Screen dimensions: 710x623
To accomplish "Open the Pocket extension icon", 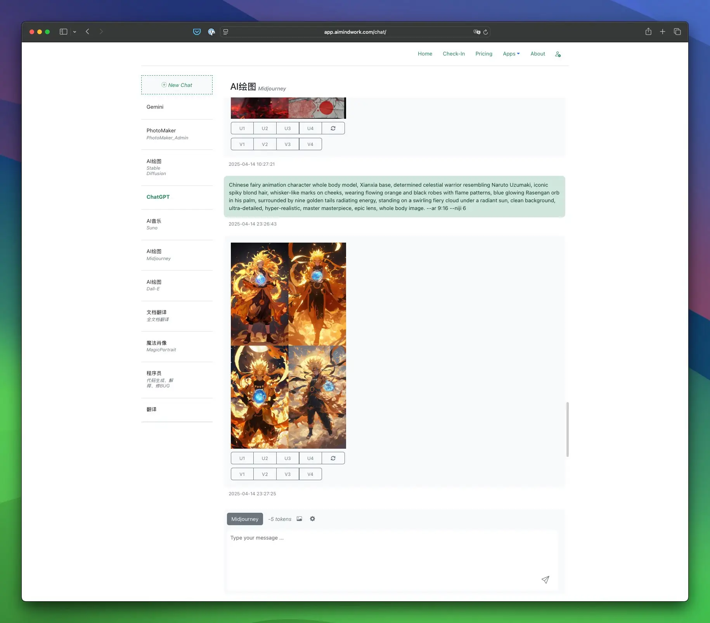I will pos(197,32).
